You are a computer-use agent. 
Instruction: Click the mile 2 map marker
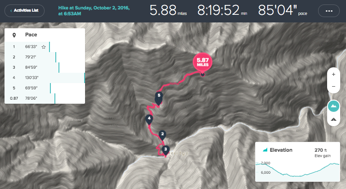pyautogui.click(x=162, y=135)
